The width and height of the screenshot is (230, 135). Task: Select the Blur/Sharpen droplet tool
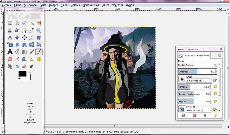(17, 66)
